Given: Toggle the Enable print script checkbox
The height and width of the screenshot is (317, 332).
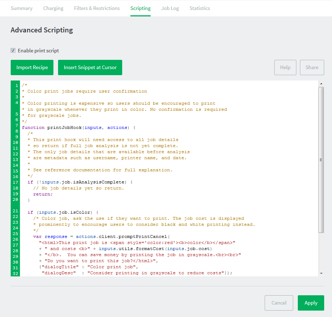Looking at the screenshot, I should [13, 50].
